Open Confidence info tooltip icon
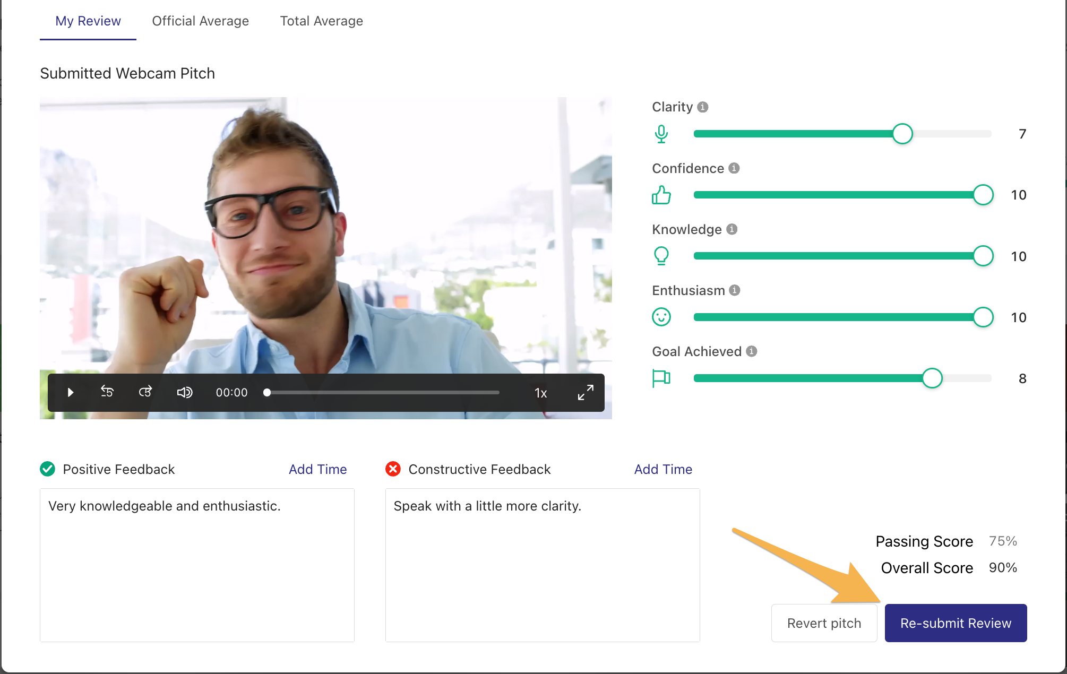This screenshot has height=674, width=1067. pyautogui.click(x=734, y=168)
